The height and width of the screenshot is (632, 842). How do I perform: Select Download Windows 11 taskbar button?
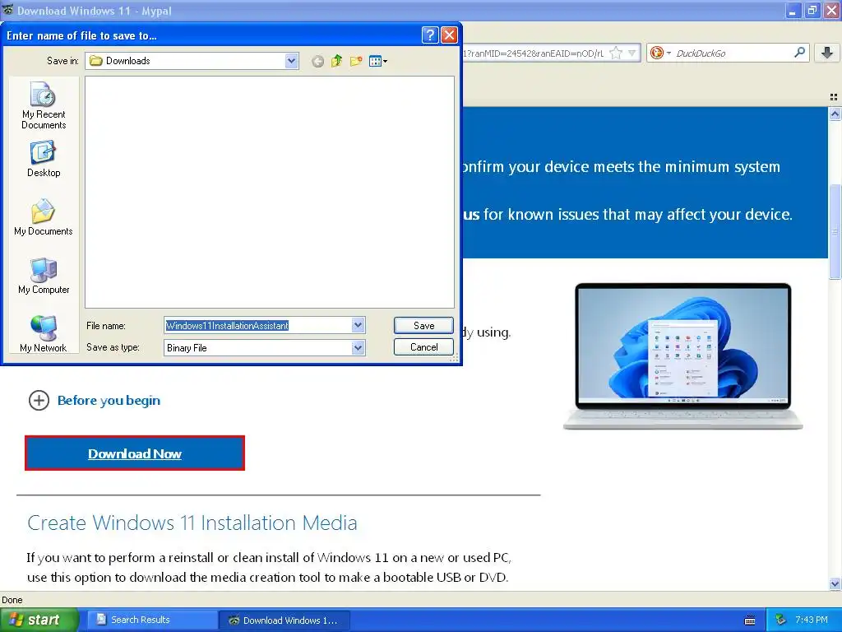pyautogui.click(x=285, y=620)
